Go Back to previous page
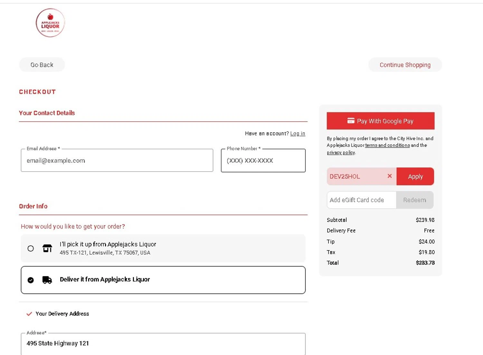 42,65
